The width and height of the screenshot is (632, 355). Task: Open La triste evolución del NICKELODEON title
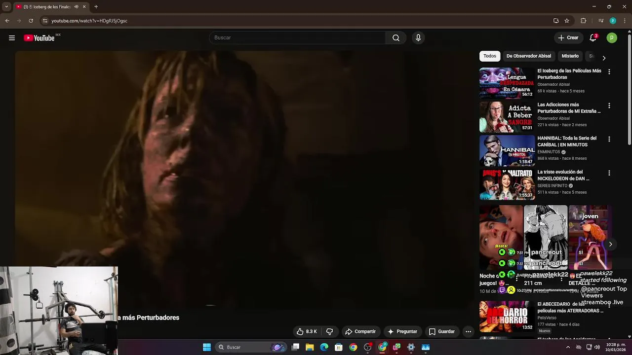(x=563, y=176)
